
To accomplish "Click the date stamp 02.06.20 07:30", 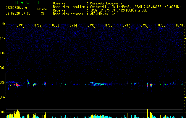I will coord(18,14).
